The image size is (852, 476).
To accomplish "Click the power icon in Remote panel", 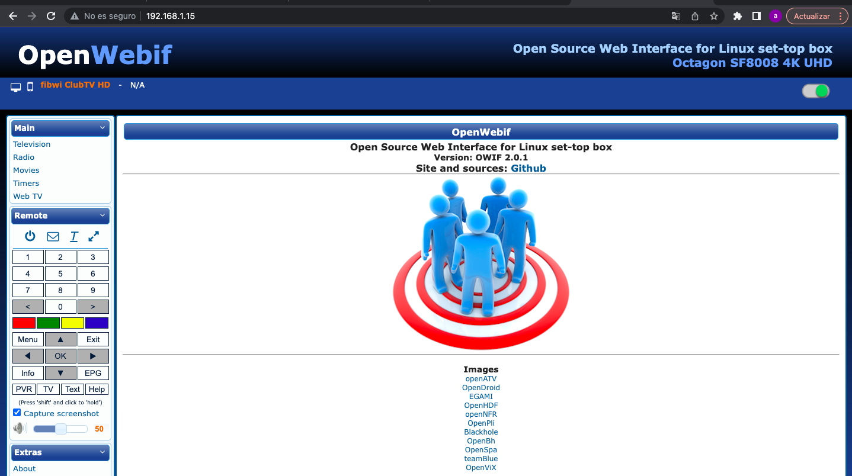I will pyautogui.click(x=30, y=236).
